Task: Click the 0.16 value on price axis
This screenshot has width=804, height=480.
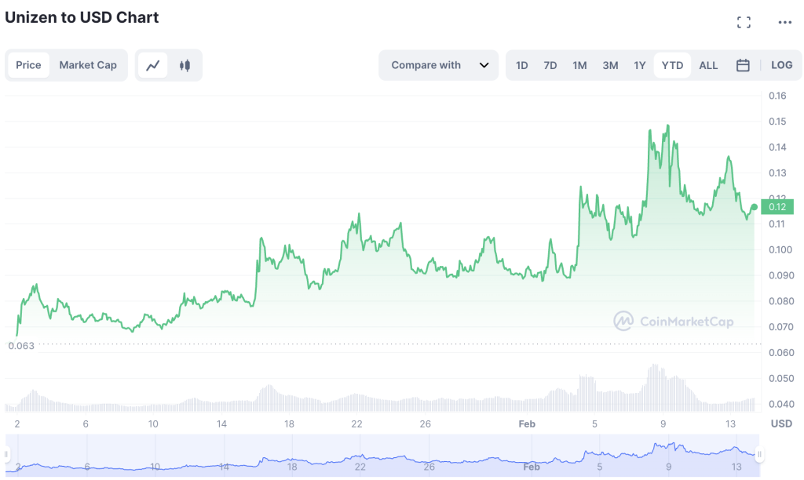Action: 777,95
